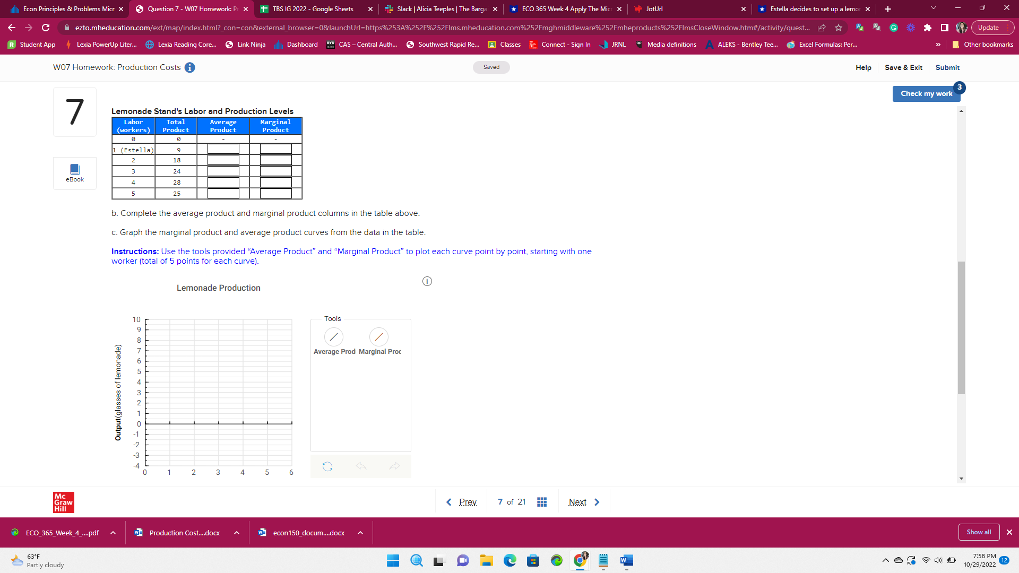Click the Save & Exit button
Image resolution: width=1019 pixels, height=573 pixels.
tap(903, 67)
